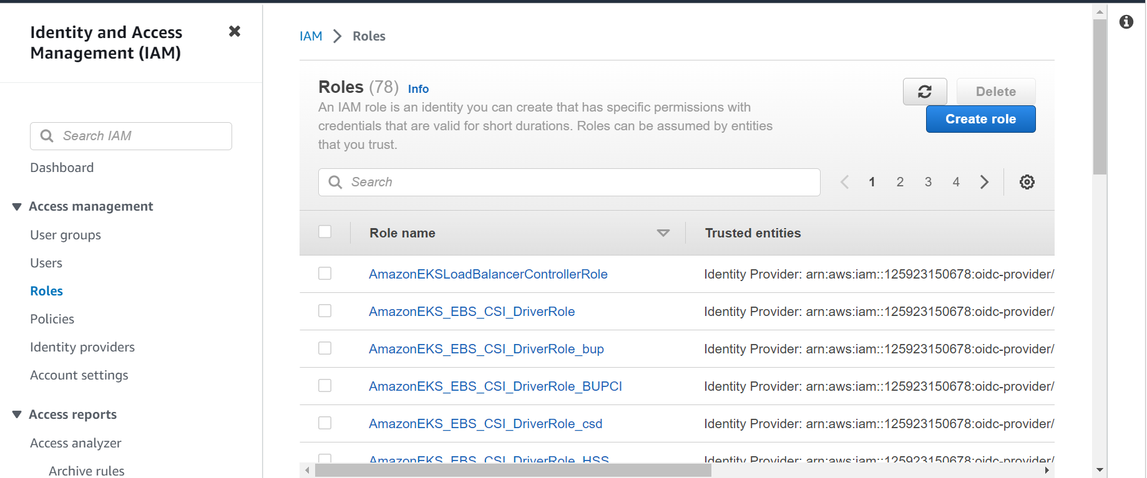Open Account settings in the sidebar

point(79,375)
